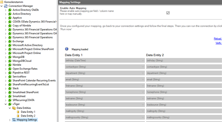Click the Slack connection icon

10,88
